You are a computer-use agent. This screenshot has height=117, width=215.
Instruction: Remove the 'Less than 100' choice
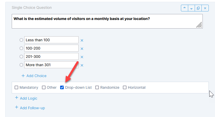[x=82, y=40]
